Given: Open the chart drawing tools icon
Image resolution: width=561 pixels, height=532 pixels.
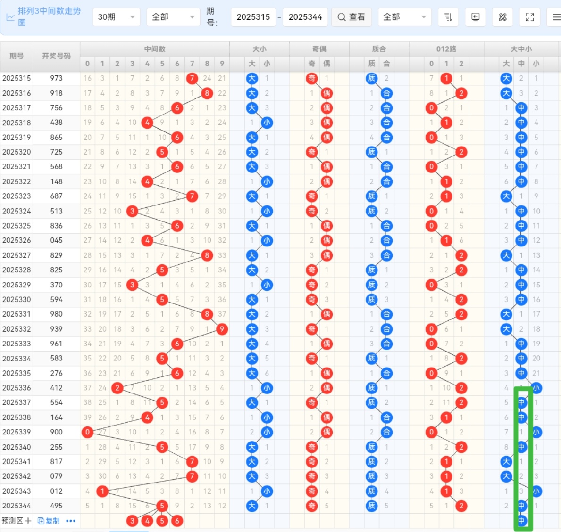Looking at the screenshot, I should pyautogui.click(x=502, y=17).
